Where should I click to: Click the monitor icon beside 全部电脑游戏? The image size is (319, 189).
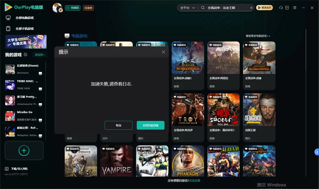(x=8, y=18)
